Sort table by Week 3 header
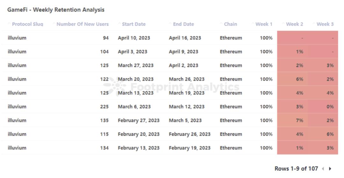 [325, 24]
